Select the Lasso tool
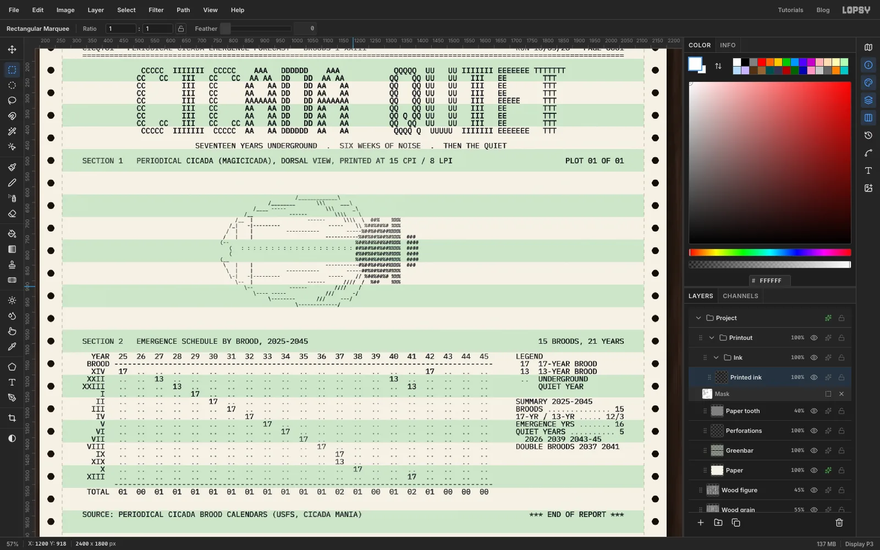 pyautogui.click(x=12, y=101)
